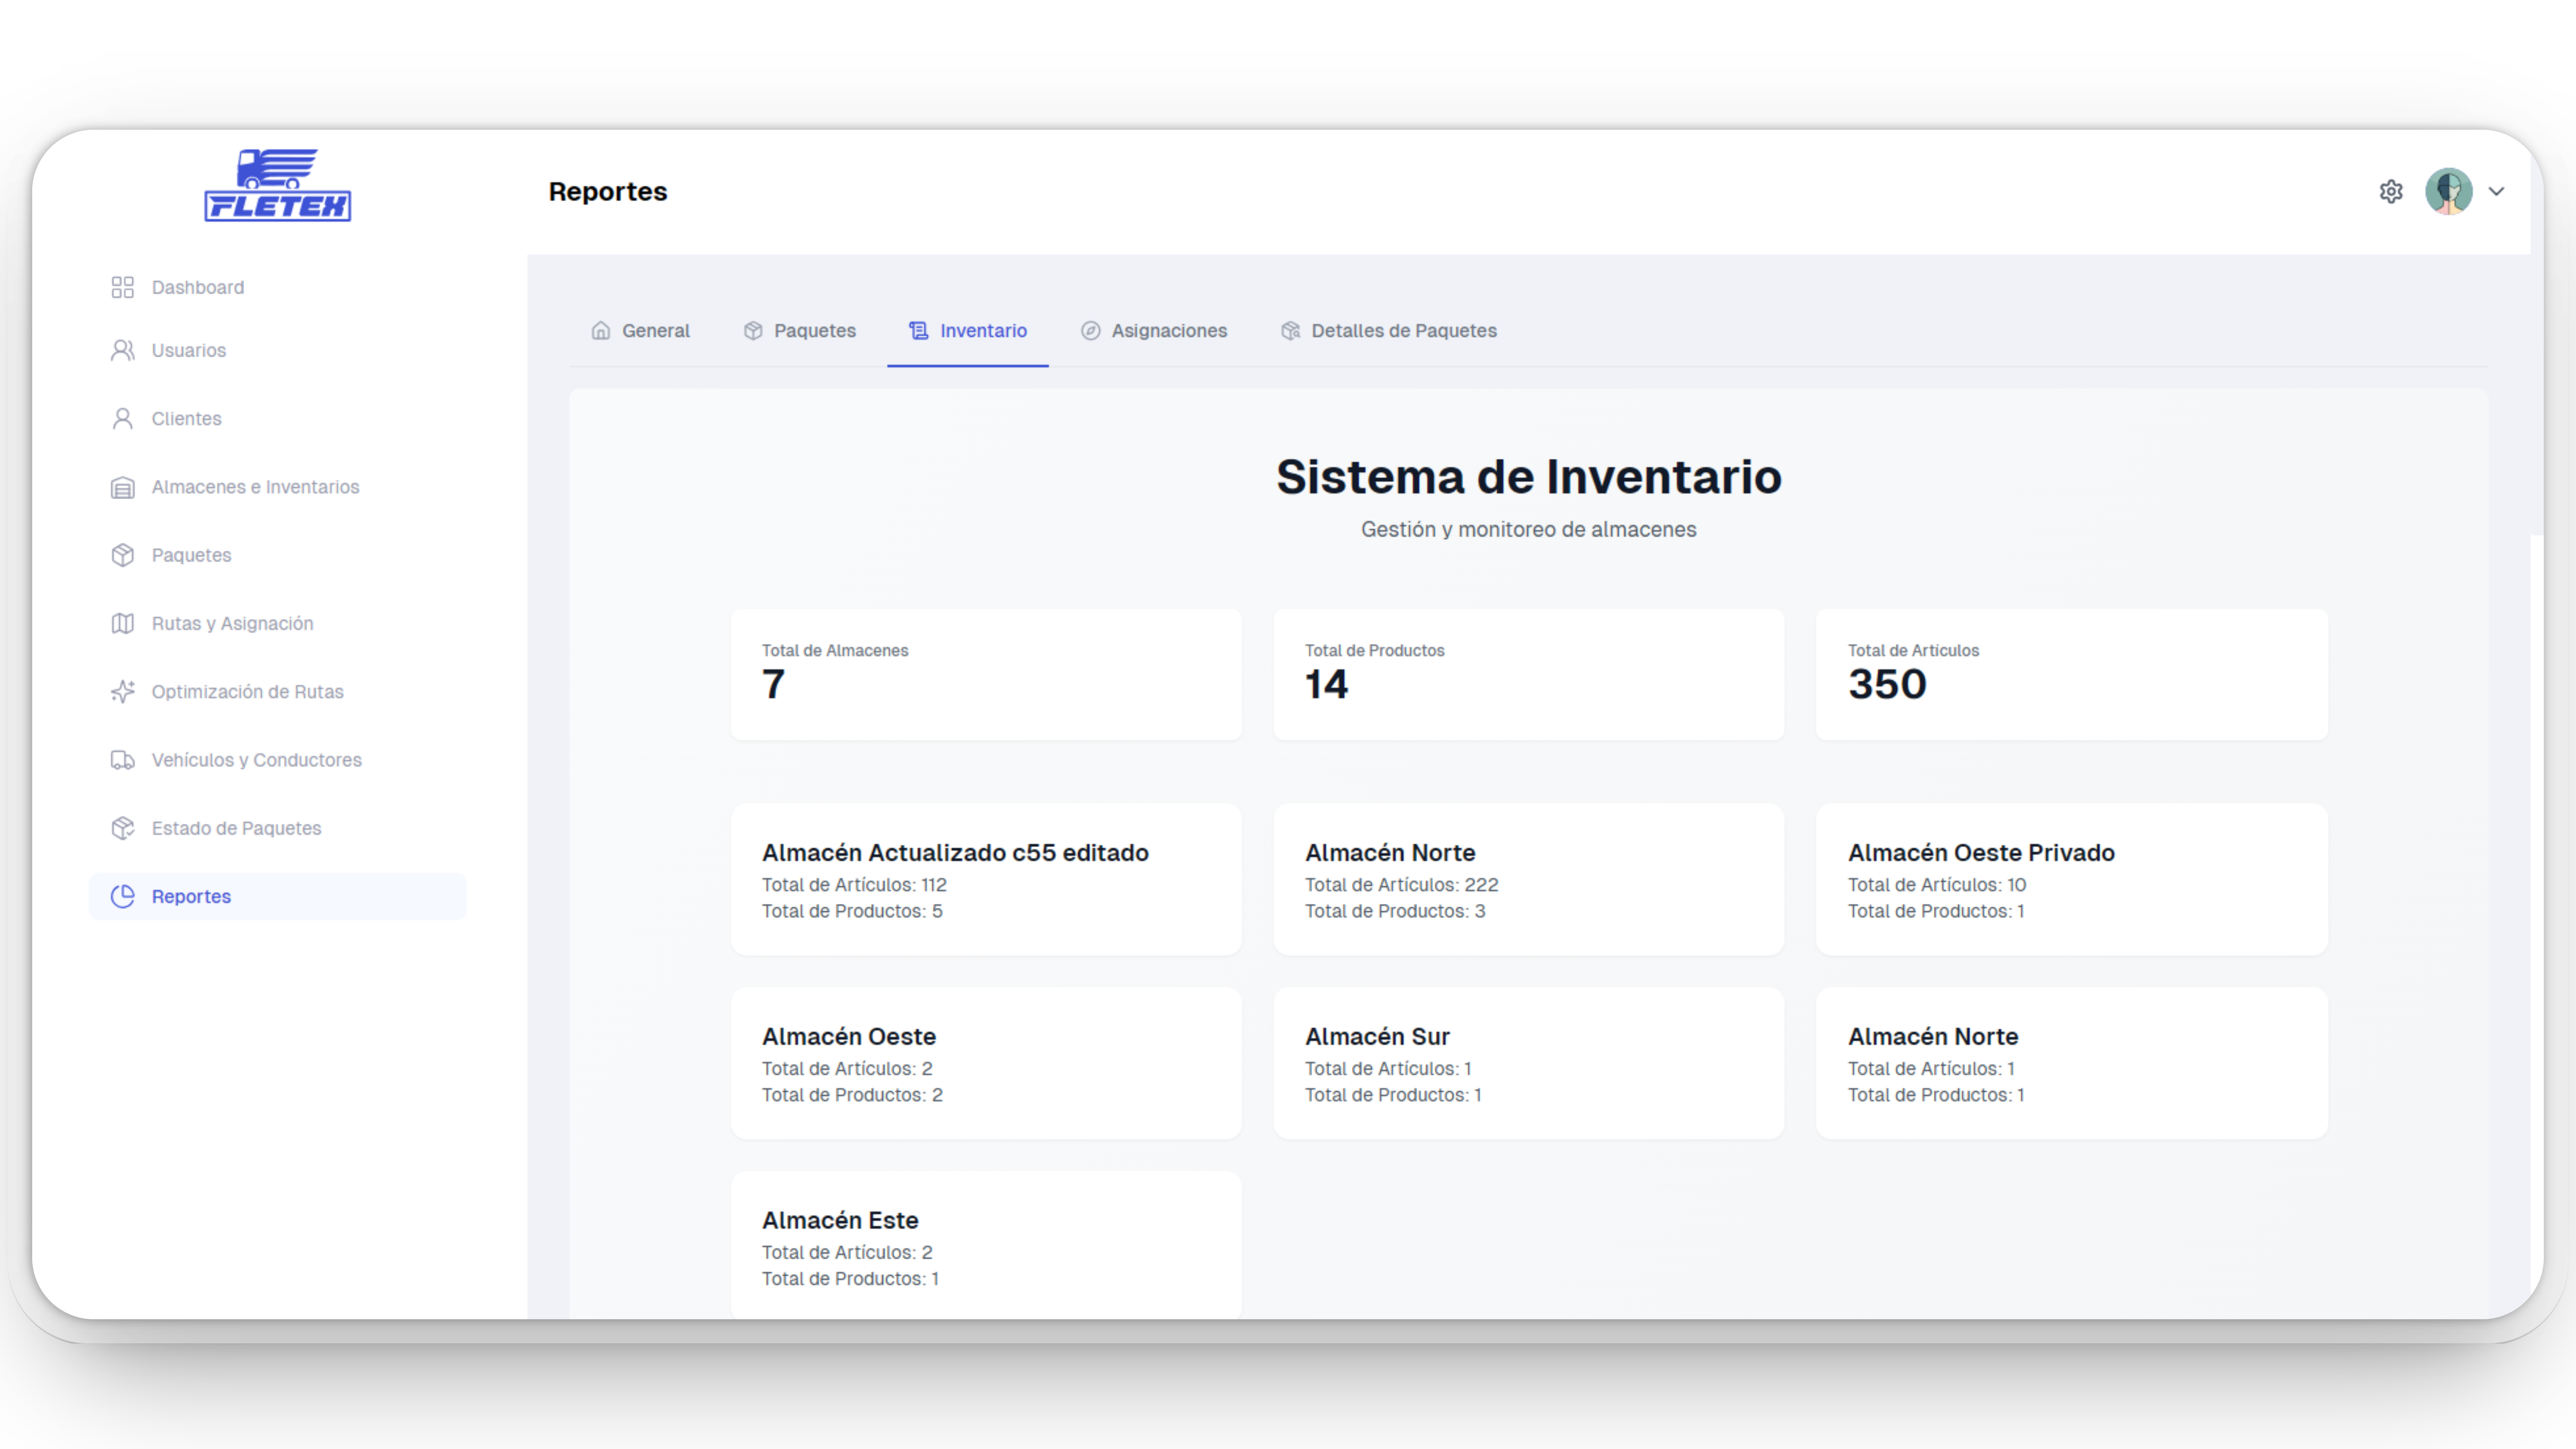Screen dimensions: 2576x1449
Task: Click the Almacén Sur card
Action: [x=1529, y=1063]
